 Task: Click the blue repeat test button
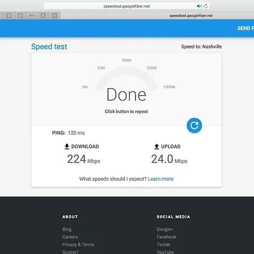coord(194,125)
